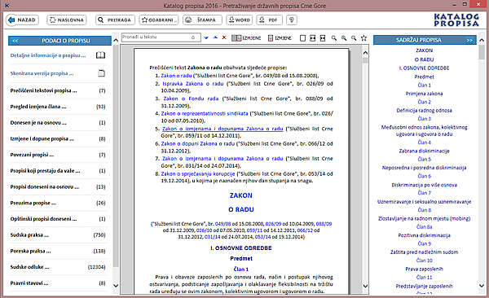This screenshot has width=489, height=298.
Task: Open 'Detaljne informacije o propisu ...' link
Action: [48, 55]
